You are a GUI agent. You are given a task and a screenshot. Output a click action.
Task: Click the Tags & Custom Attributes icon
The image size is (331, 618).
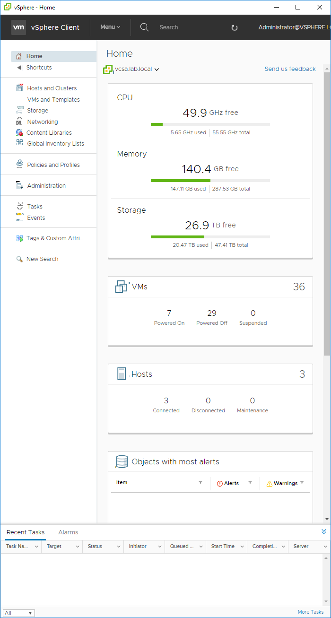[19, 238]
